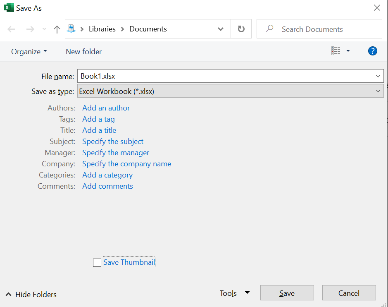Image resolution: width=388 pixels, height=307 pixels.
Task: Enable the Save Thumbnail option
Action: [x=97, y=262]
